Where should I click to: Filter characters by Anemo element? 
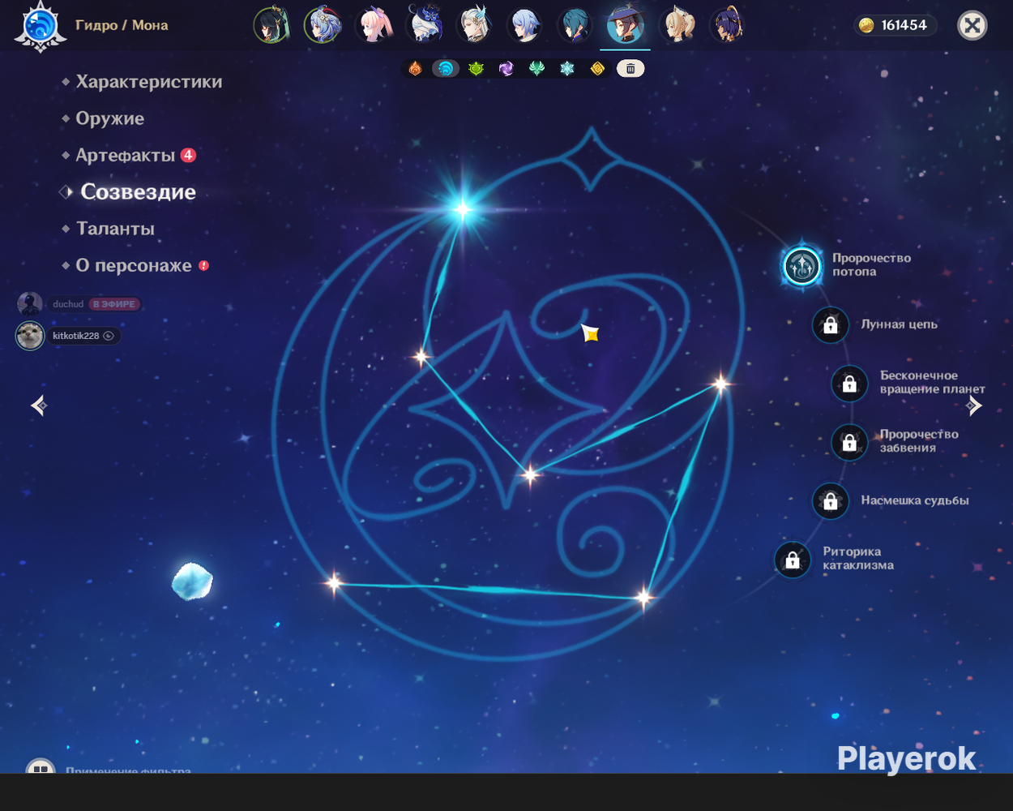tap(536, 69)
